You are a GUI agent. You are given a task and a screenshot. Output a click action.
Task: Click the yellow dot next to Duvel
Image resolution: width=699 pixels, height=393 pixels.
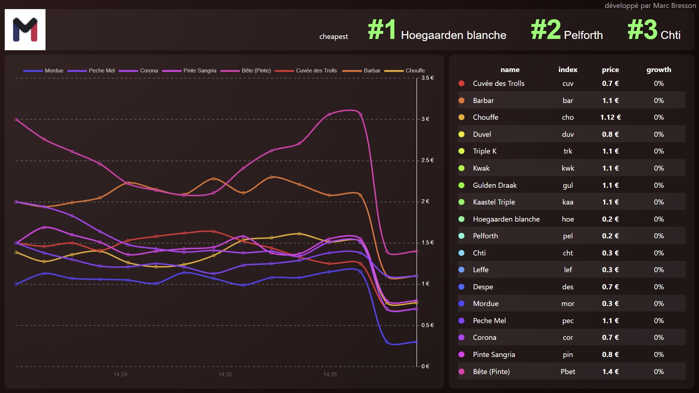tap(461, 134)
